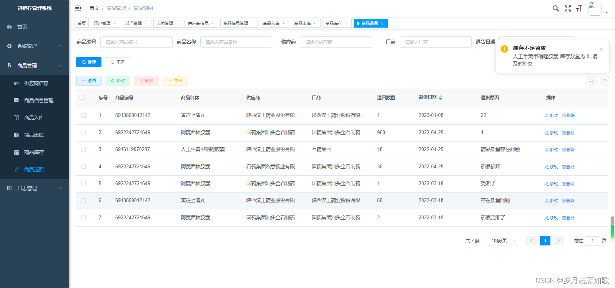The height and width of the screenshot is (288, 615).
Task: Delete row 3 via its 删除 link
Action: click(568, 150)
